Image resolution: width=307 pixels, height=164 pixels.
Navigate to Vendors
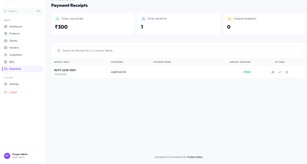[22, 47]
